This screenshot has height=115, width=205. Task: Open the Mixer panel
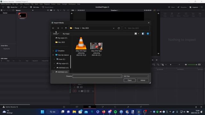(171, 7)
